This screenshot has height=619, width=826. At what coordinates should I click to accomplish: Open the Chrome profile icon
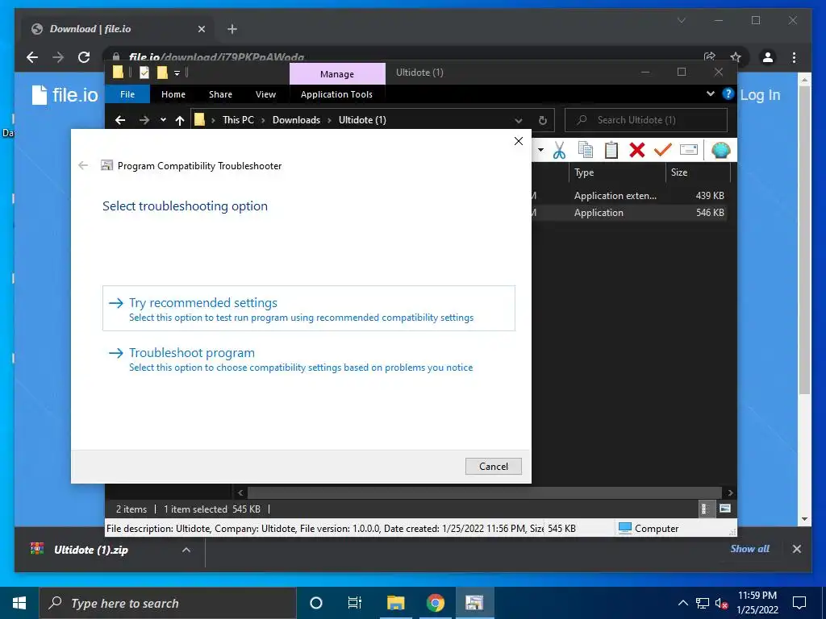pyautogui.click(x=768, y=57)
